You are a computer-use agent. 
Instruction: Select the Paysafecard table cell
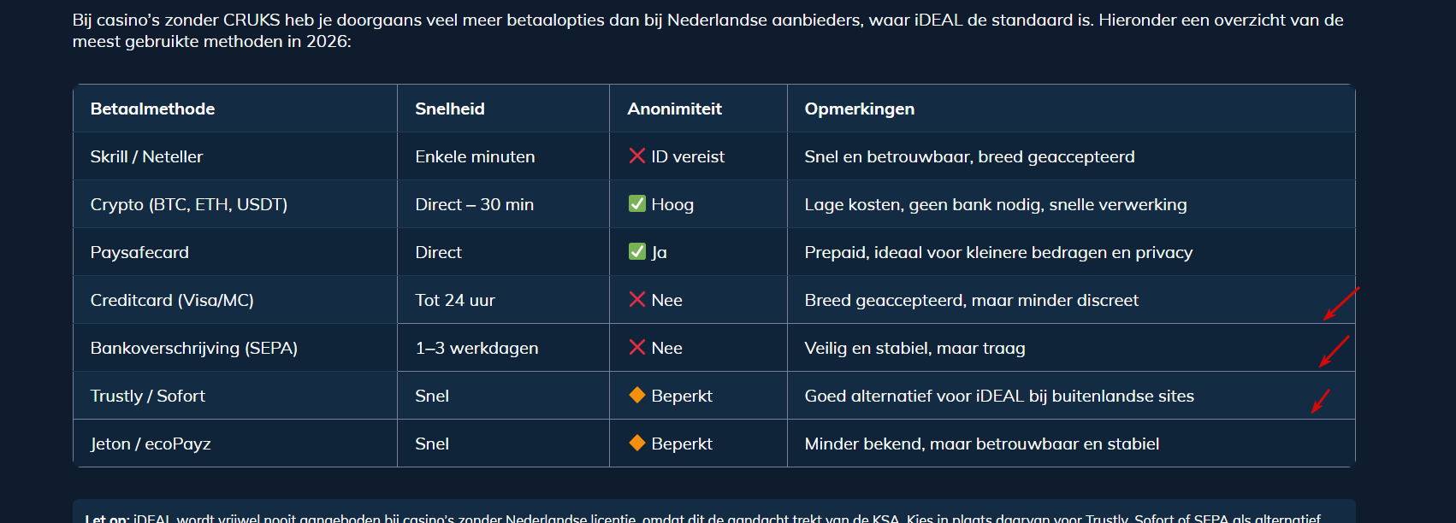[x=139, y=252]
